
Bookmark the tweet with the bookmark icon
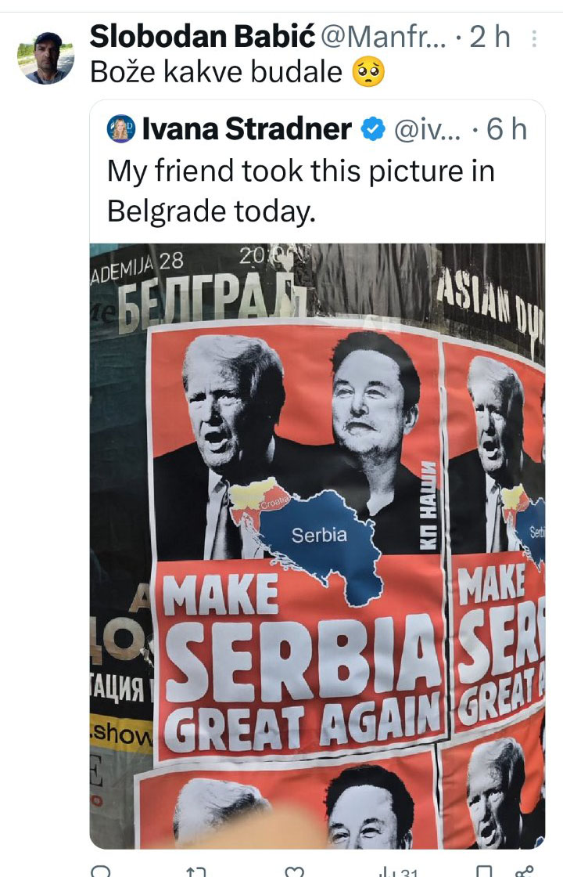pos(484,872)
